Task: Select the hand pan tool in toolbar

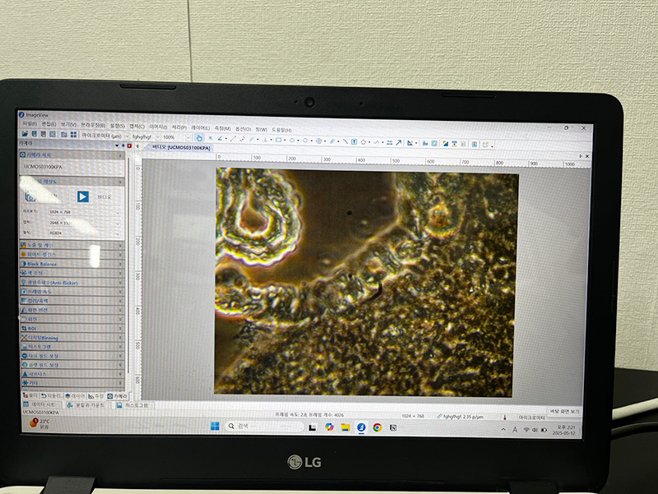Action: tap(200, 137)
